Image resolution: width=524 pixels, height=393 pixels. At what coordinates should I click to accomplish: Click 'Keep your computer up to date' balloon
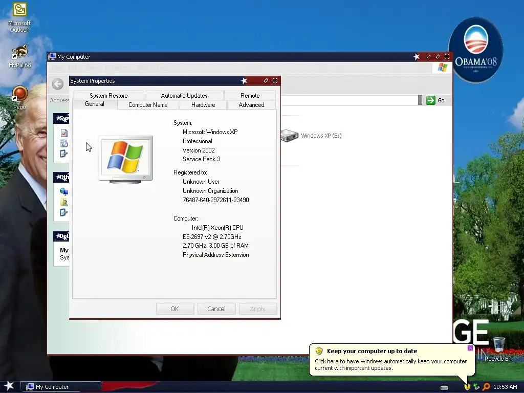click(392, 359)
